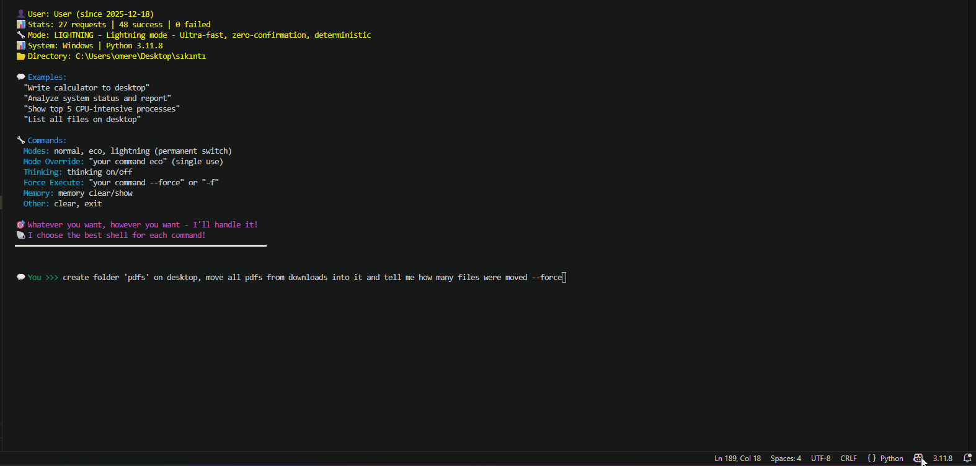
Task: Click example 'Analyze system status and report'
Action: coord(97,99)
